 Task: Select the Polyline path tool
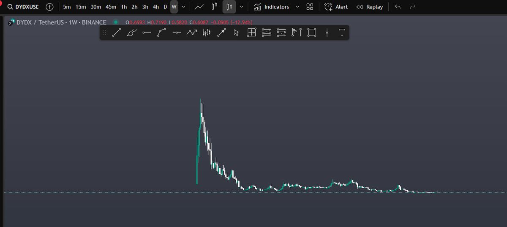pos(162,33)
